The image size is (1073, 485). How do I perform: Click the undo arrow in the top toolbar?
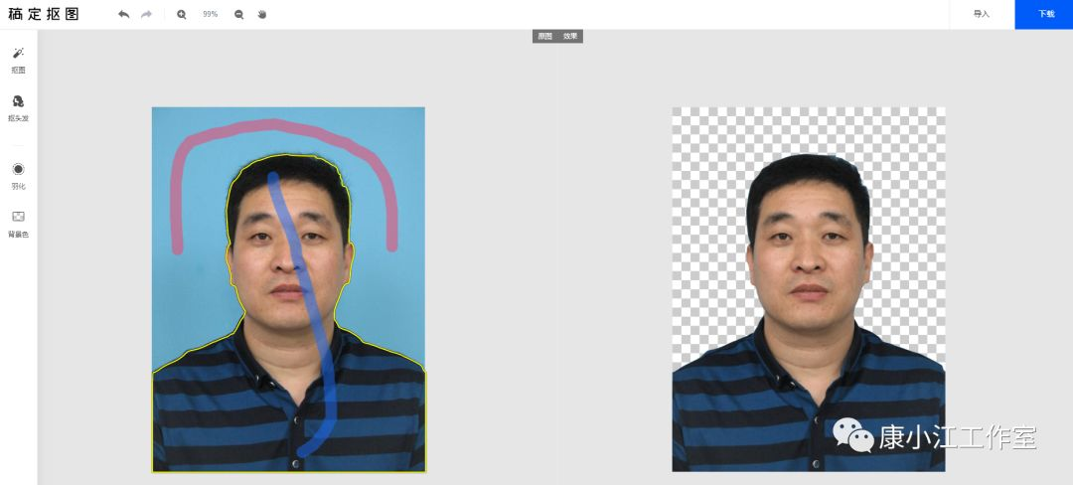123,15
